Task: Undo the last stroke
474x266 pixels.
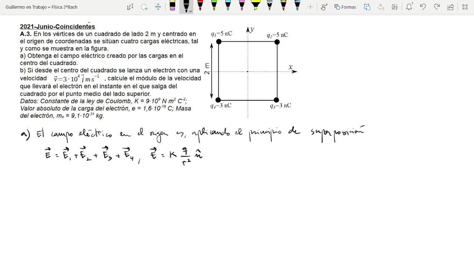Action: (x=423, y=7)
